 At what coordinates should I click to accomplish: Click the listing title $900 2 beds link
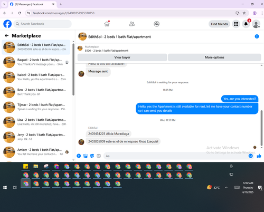pos(107,51)
